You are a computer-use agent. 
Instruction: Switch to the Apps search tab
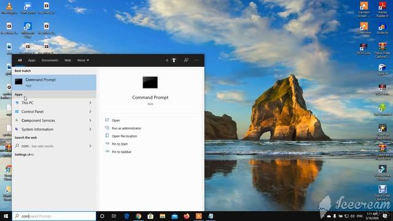31,60
